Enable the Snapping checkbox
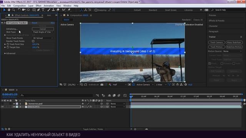 coord(96,10)
